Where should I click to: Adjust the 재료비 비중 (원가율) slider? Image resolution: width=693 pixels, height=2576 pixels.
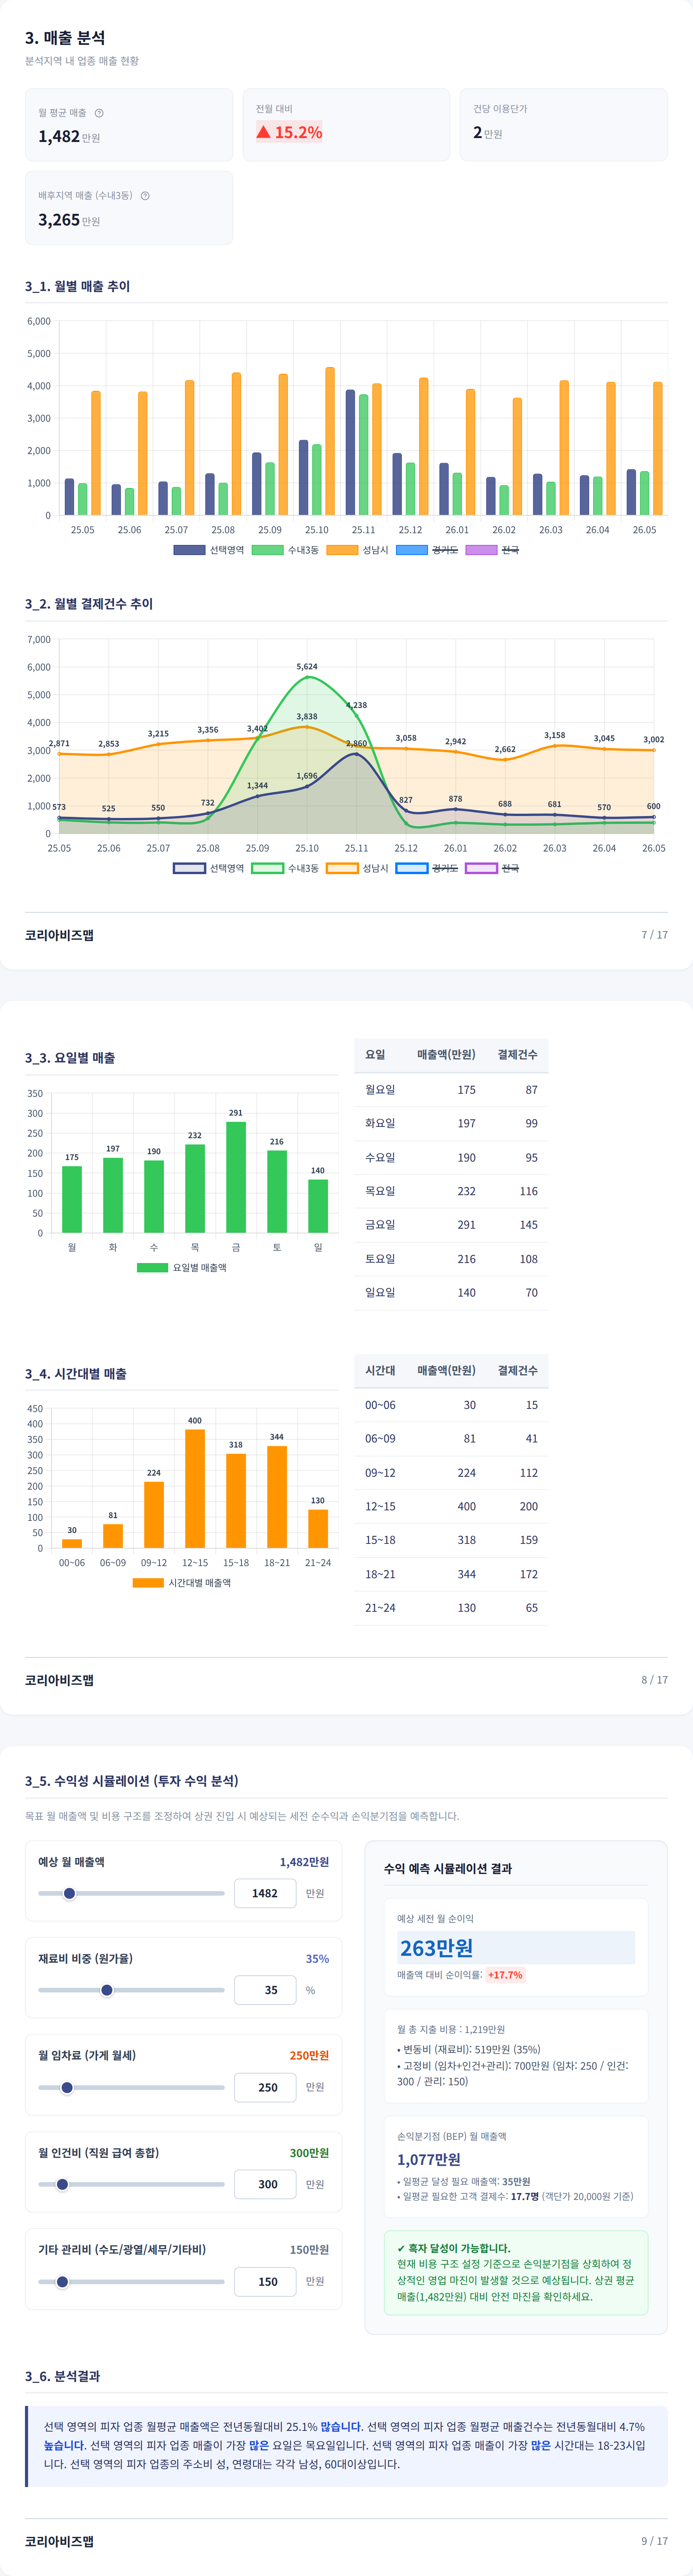coord(131,1990)
